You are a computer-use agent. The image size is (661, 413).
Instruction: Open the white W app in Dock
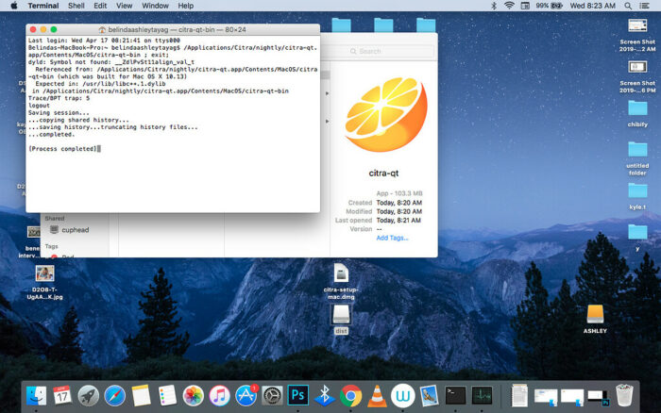click(402, 396)
